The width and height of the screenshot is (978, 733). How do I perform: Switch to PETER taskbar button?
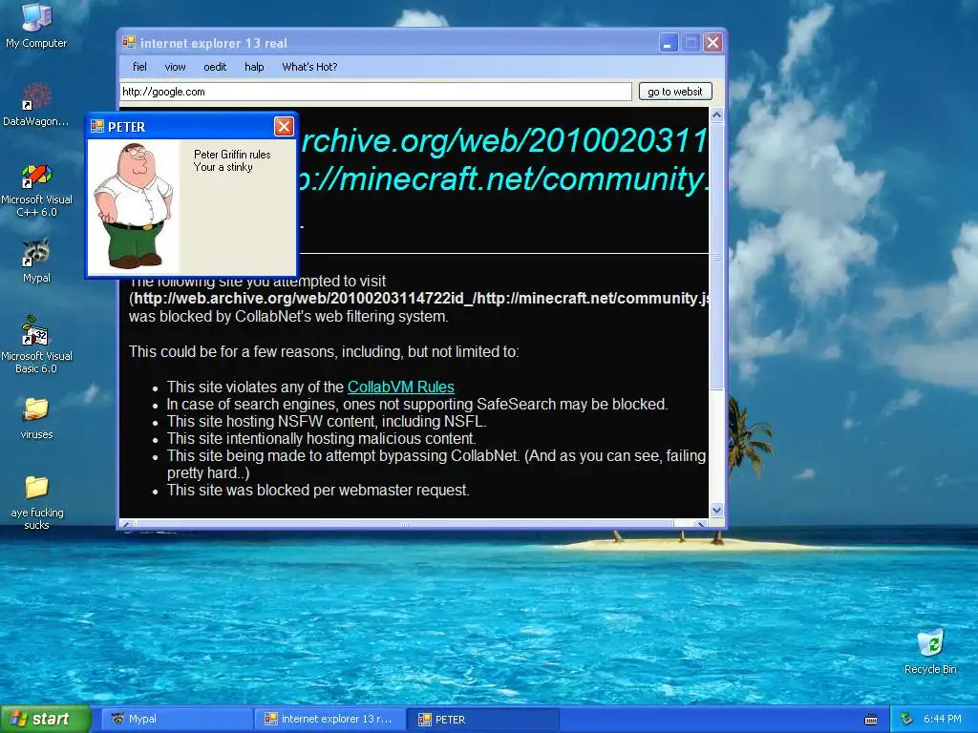click(x=483, y=720)
